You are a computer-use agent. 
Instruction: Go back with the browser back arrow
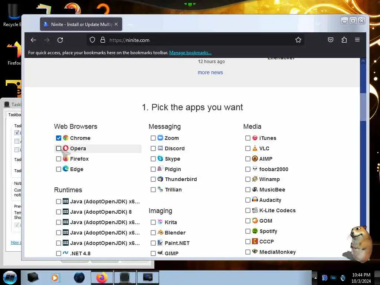tap(33, 40)
